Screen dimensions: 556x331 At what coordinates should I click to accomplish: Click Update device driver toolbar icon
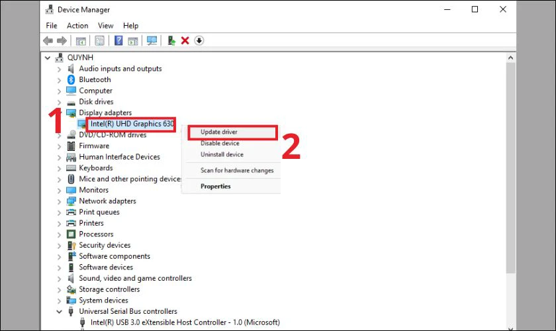pos(171,40)
